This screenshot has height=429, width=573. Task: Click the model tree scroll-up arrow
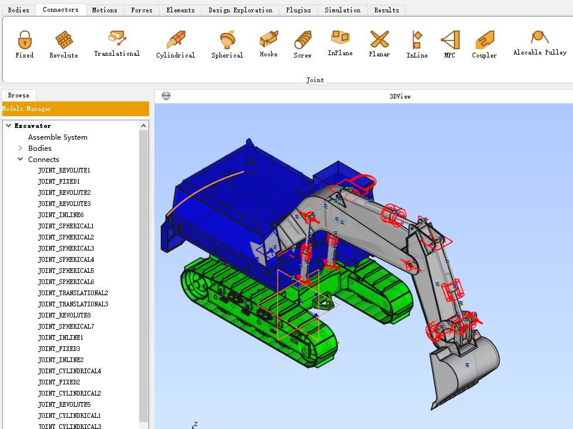click(144, 126)
